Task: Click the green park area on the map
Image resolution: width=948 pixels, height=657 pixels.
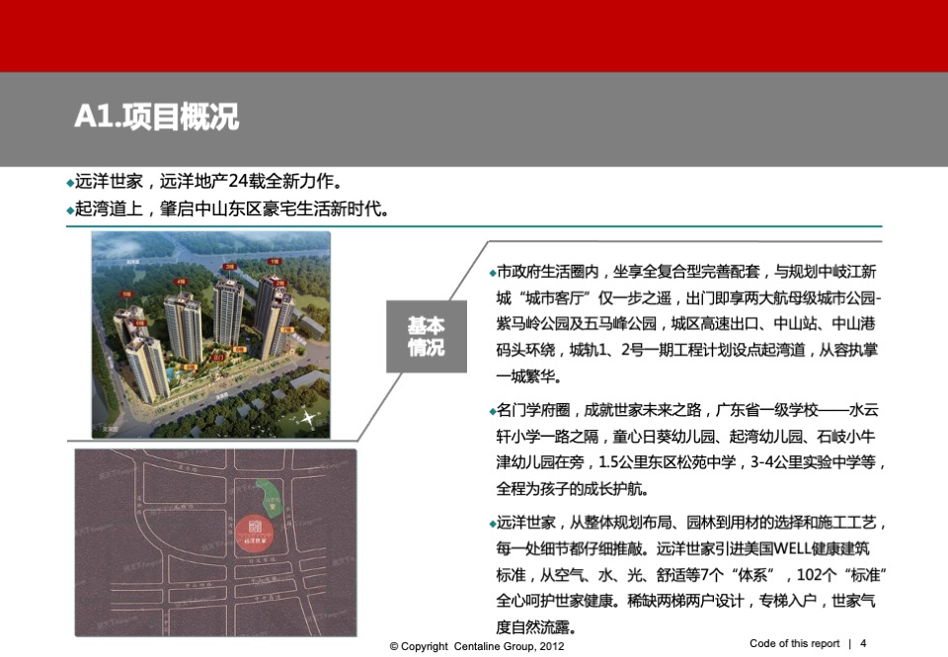Action: 269,499
